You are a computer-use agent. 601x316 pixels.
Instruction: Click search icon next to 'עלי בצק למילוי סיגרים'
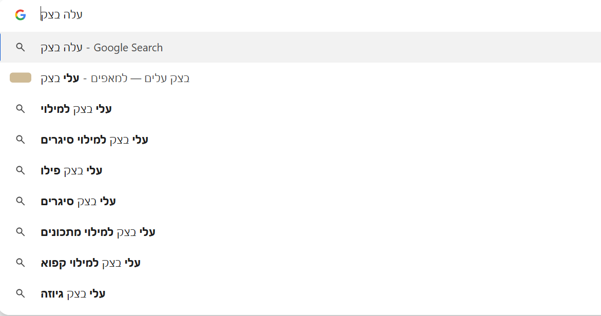point(21,140)
